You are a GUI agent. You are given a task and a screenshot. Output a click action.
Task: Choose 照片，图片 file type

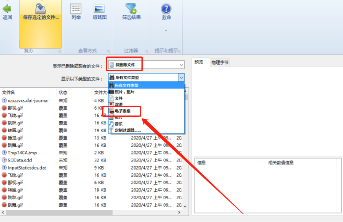[146, 92]
